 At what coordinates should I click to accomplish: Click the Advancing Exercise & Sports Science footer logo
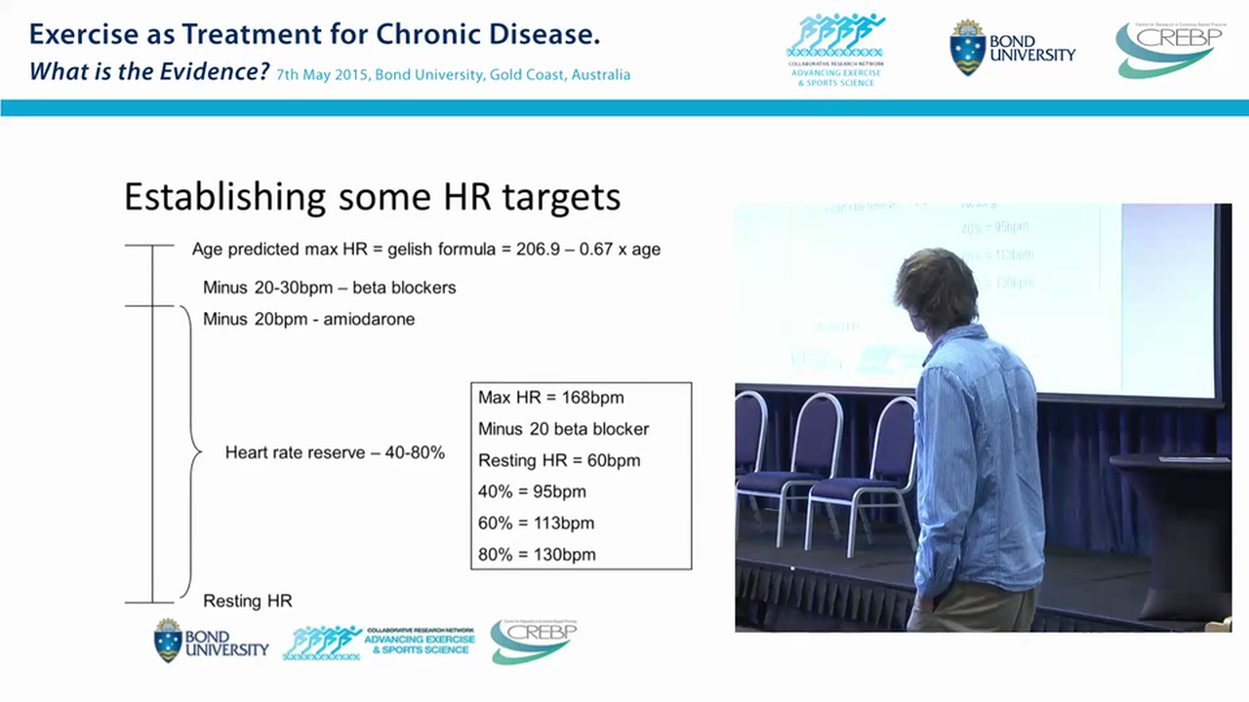pyautogui.click(x=379, y=642)
